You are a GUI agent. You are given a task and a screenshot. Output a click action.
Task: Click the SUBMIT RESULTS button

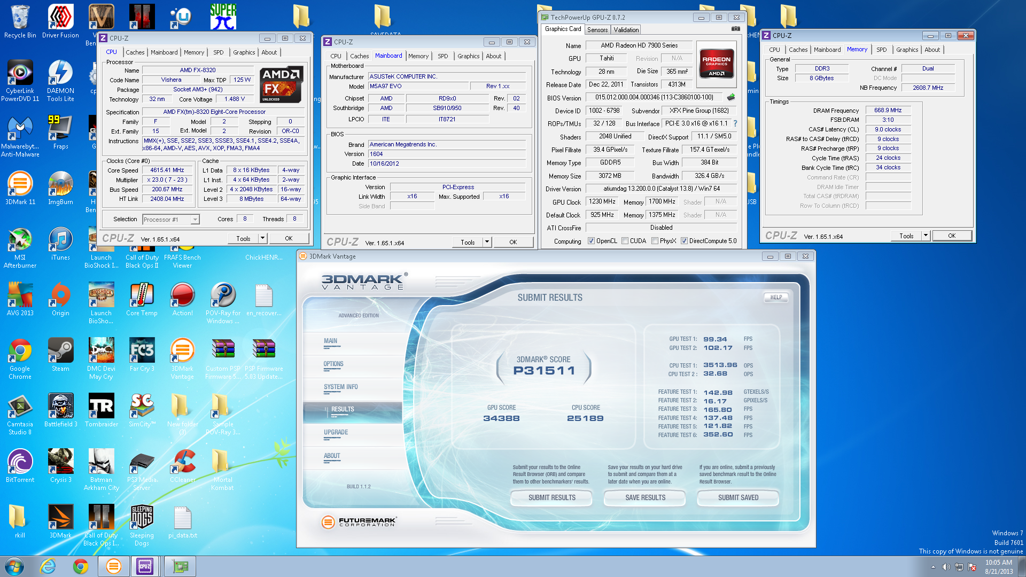click(x=552, y=498)
